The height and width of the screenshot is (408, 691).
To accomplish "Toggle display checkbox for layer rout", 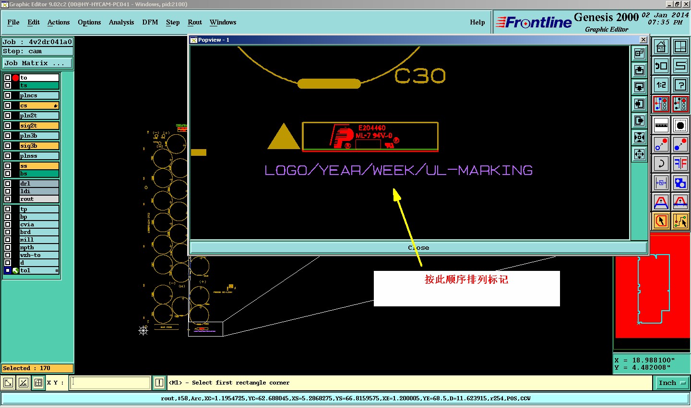I will pyautogui.click(x=8, y=199).
